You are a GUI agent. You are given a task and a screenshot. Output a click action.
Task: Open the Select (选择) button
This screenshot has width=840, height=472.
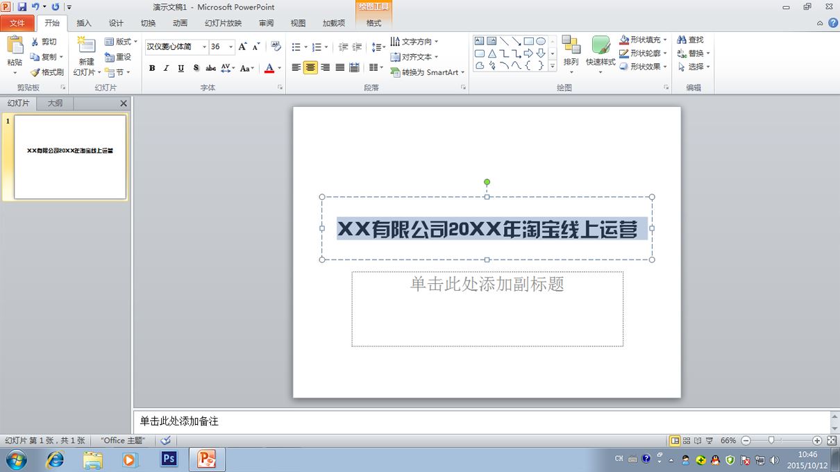[694, 67]
